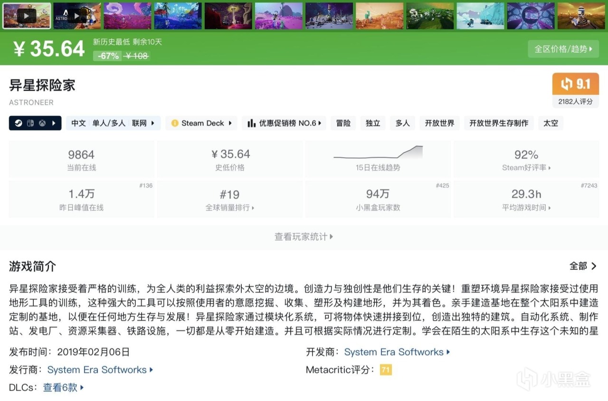The height and width of the screenshot is (401, 608).
Task: Click the 1.4万 昨日峰值在线 stat card
Action: click(x=81, y=199)
